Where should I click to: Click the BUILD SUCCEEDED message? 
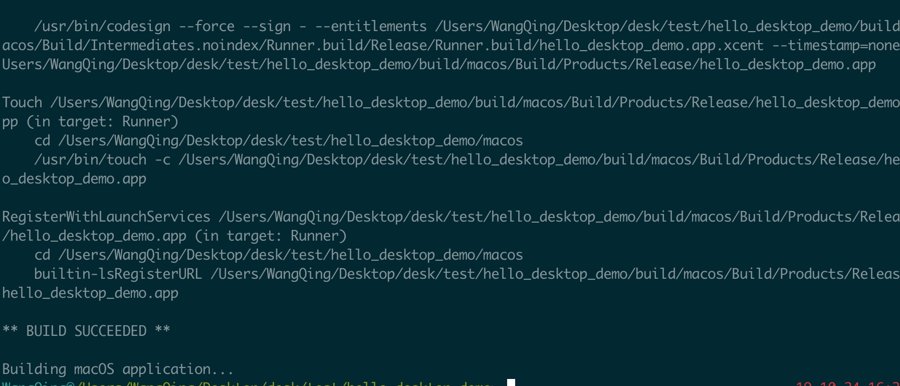[86, 331]
